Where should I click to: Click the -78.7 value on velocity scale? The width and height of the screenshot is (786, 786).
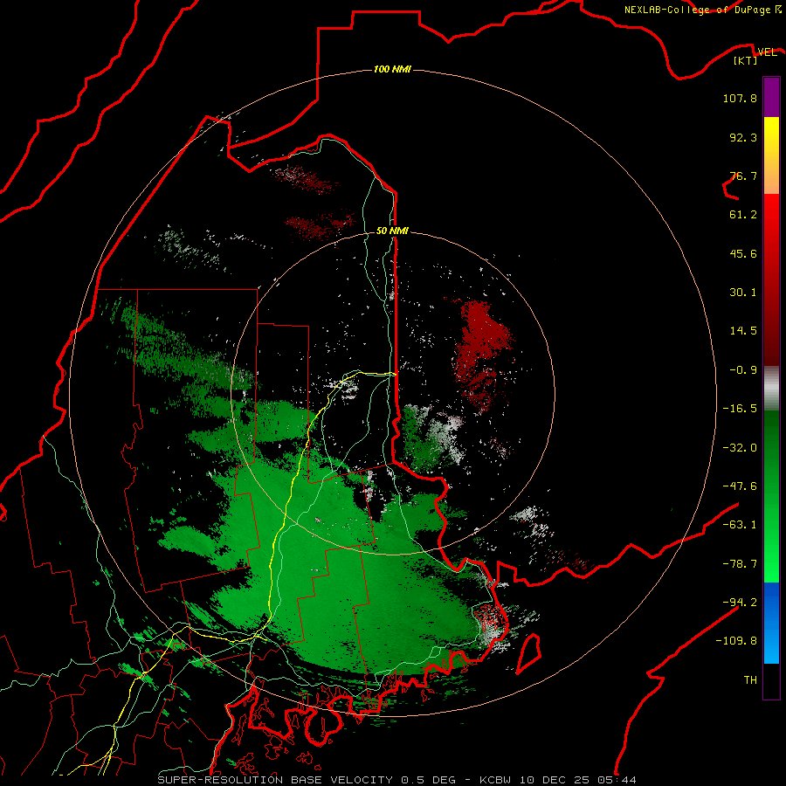point(740,564)
